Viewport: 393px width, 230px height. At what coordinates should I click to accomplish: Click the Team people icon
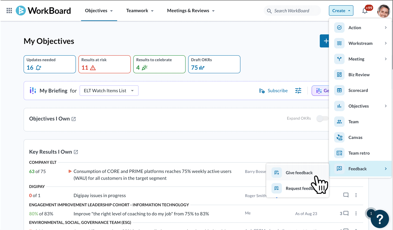339,122
